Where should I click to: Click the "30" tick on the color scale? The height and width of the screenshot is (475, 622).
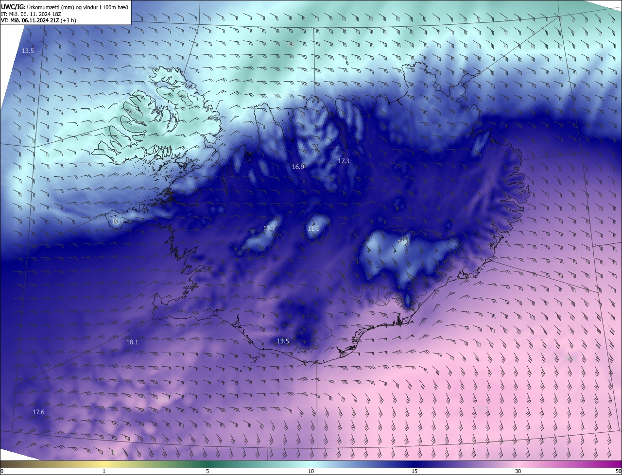pos(518,471)
